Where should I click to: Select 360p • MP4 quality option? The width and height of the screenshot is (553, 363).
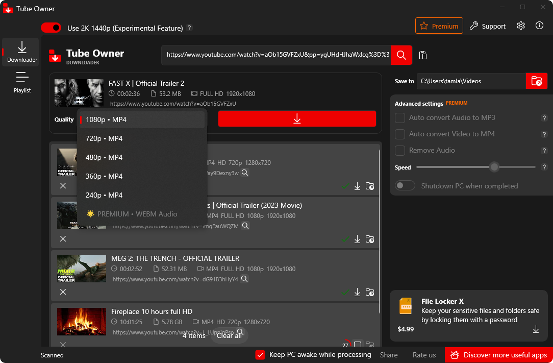[x=142, y=176]
